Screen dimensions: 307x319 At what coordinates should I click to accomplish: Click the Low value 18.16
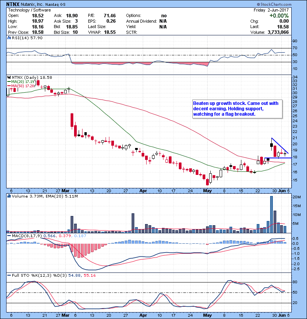38,27
